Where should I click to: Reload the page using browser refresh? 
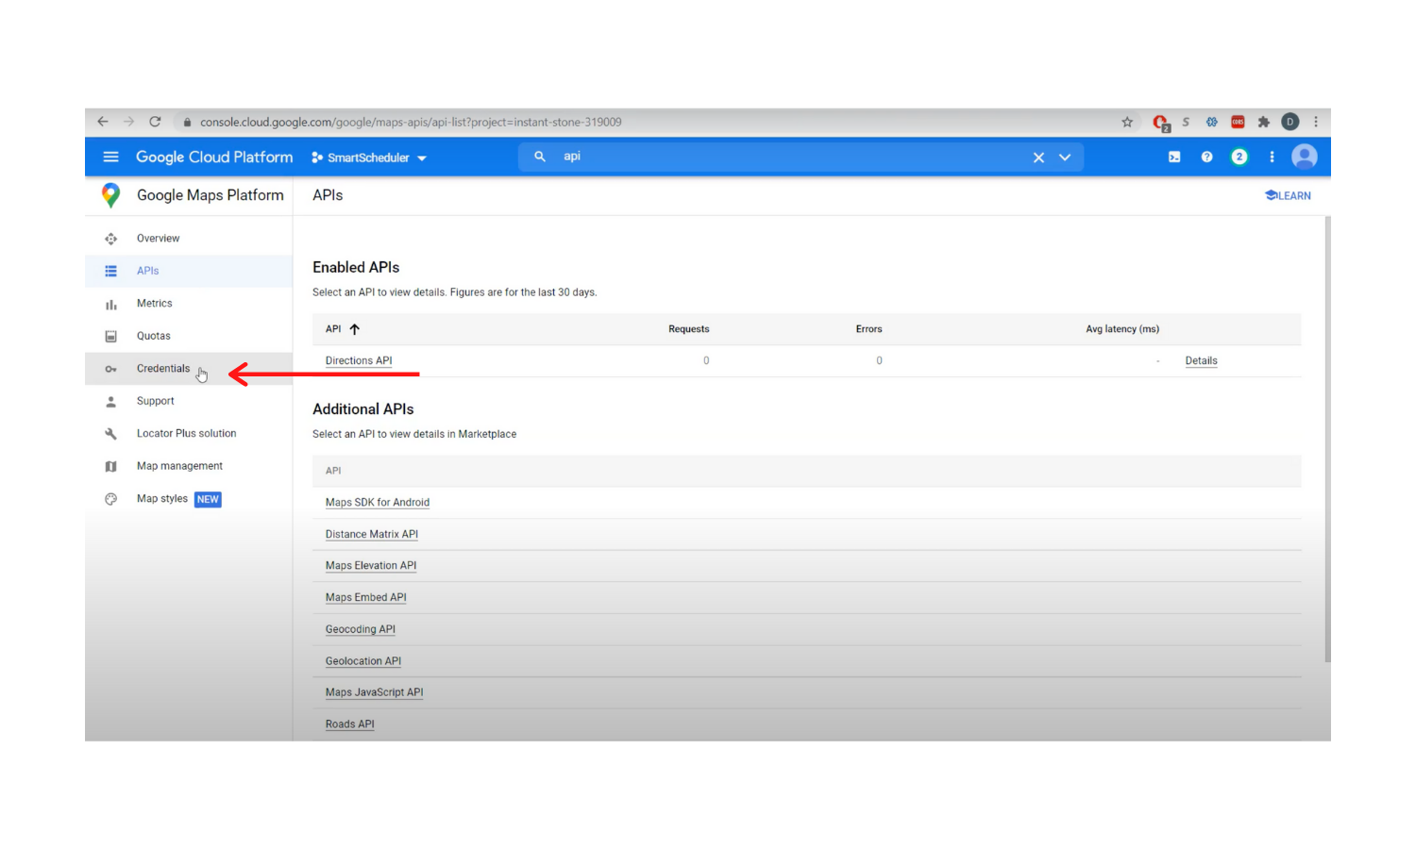(155, 122)
